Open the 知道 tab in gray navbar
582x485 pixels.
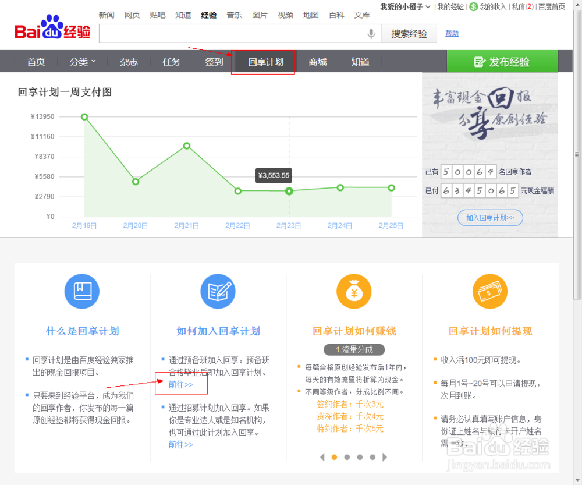[360, 62]
